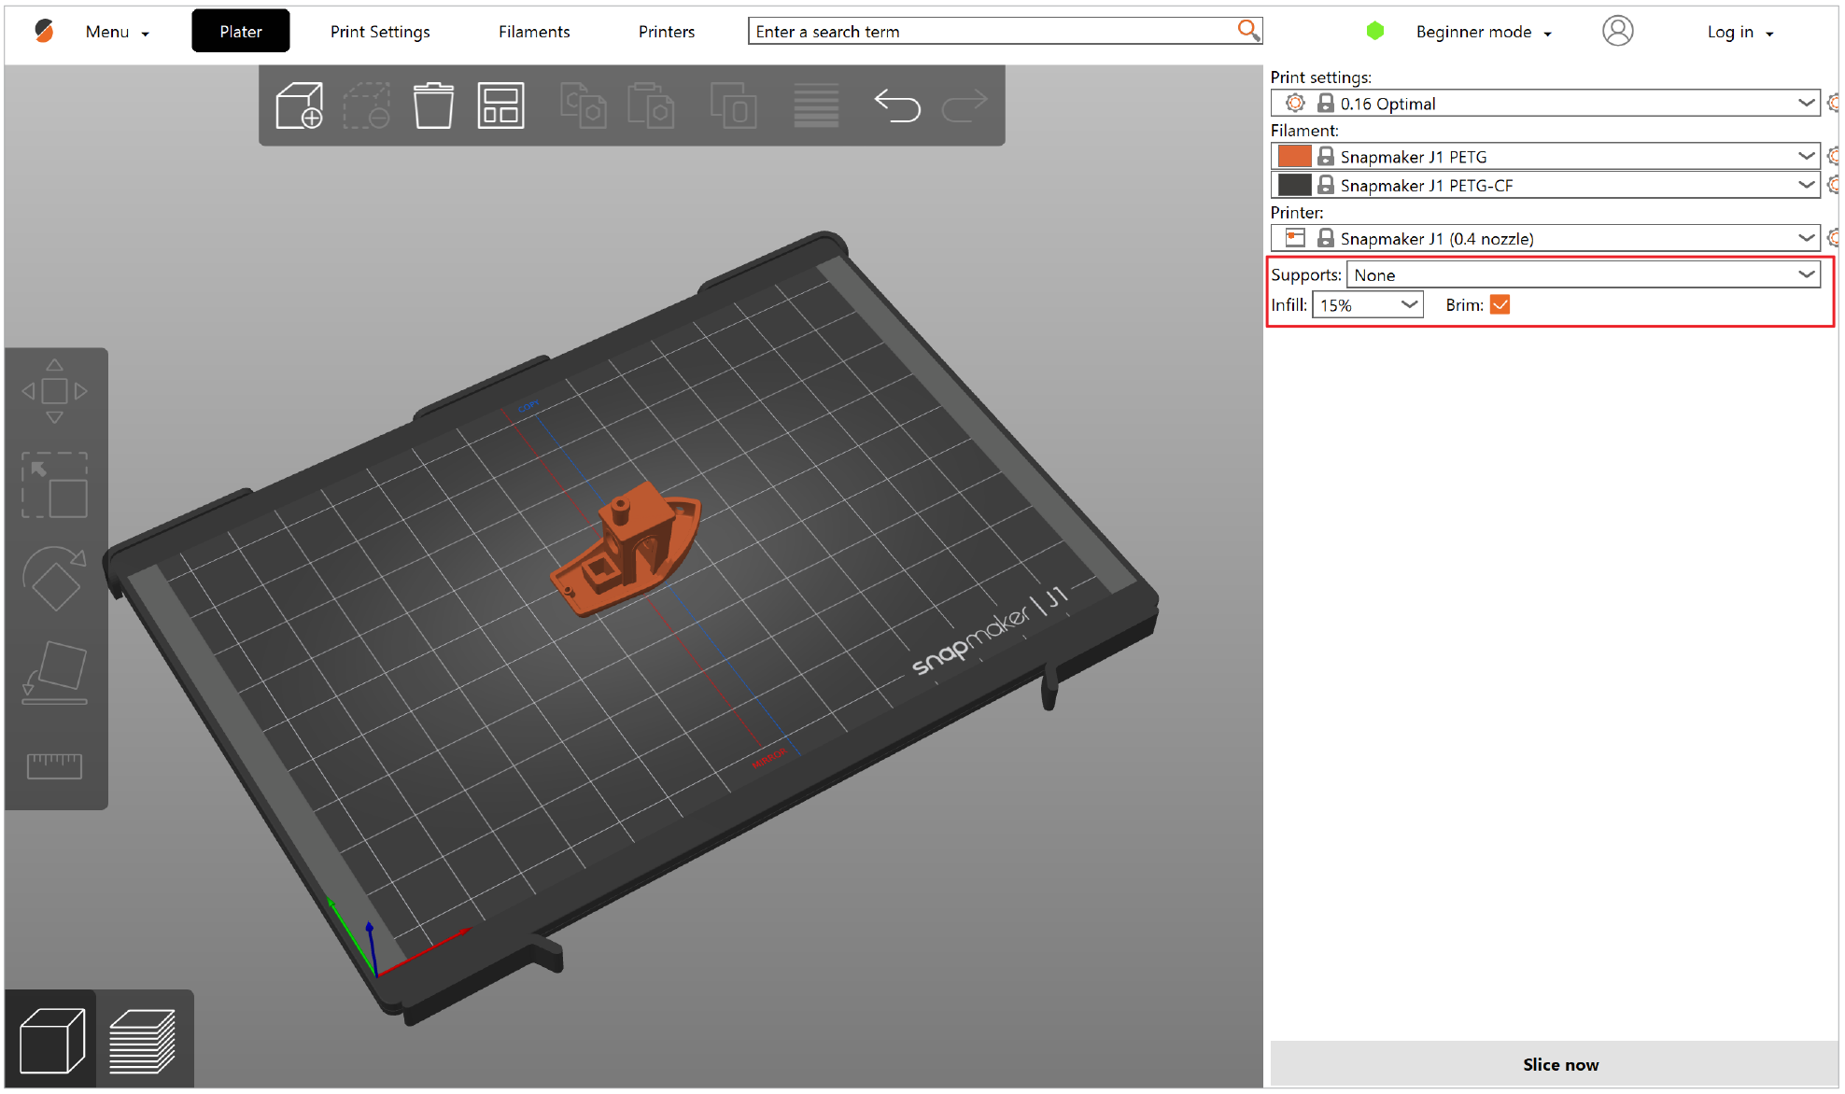Expand the Beginner mode dropdown
Viewport: 1845px width, 1094px height.
(1484, 32)
